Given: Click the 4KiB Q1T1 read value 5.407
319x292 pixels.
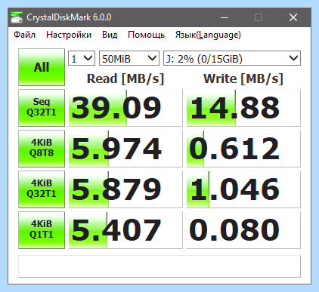Looking at the screenshot, I should click(125, 230).
